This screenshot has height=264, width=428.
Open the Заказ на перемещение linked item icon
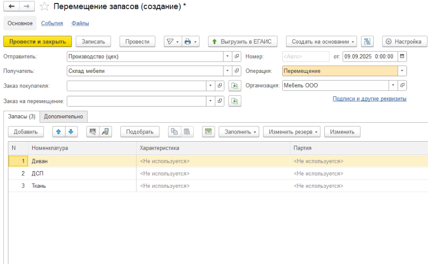[x=220, y=101]
